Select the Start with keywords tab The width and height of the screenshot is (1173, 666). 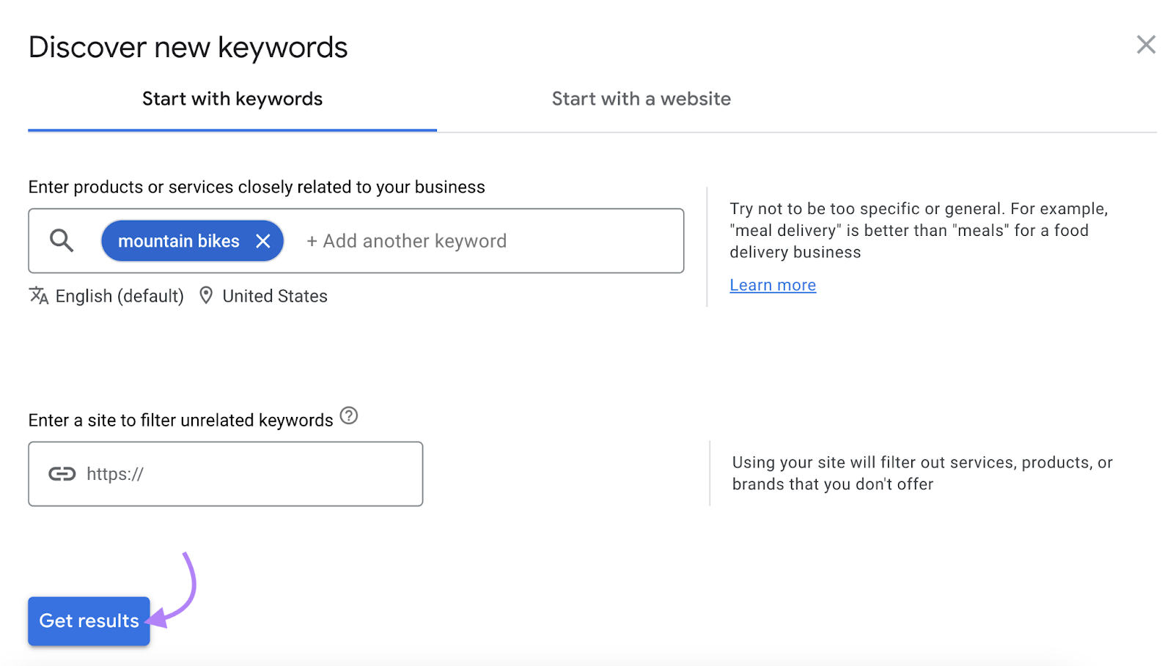(232, 99)
